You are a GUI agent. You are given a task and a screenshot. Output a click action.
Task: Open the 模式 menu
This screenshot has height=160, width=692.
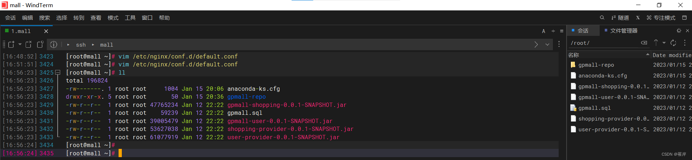pyautogui.click(x=113, y=18)
